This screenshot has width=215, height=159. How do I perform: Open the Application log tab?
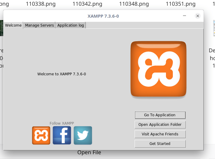(x=71, y=25)
